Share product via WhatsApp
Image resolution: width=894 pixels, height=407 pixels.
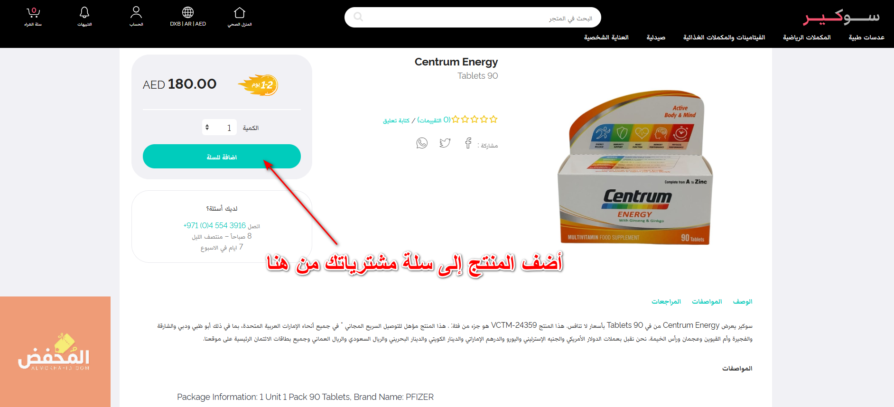[x=422, y=143]
